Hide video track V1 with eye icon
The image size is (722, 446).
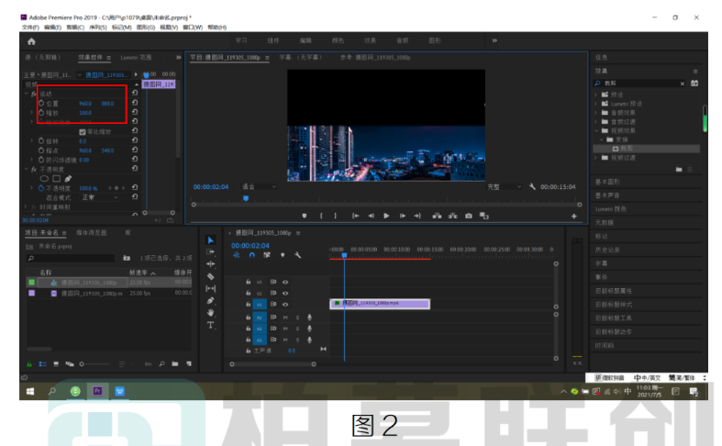coord(285,304)
